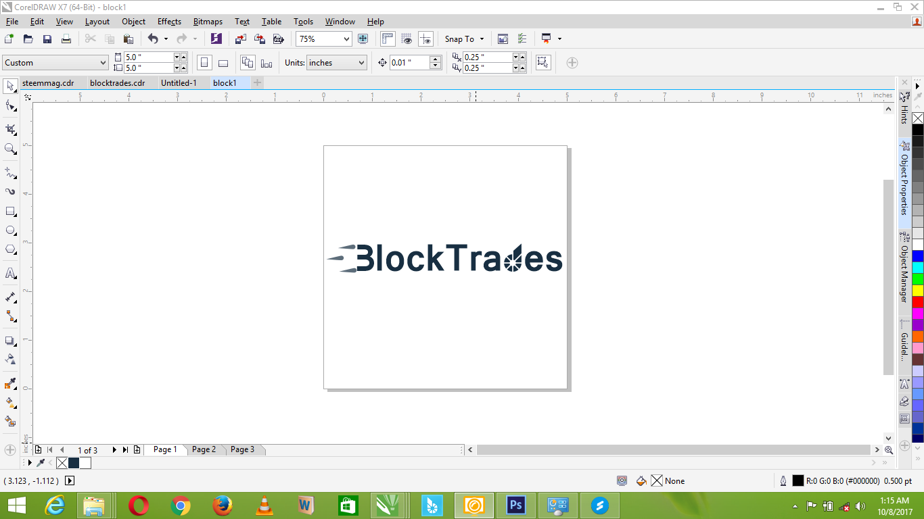
Task: Select the Polygon tool
Action: pyautogui.click(x=10, y=249)
